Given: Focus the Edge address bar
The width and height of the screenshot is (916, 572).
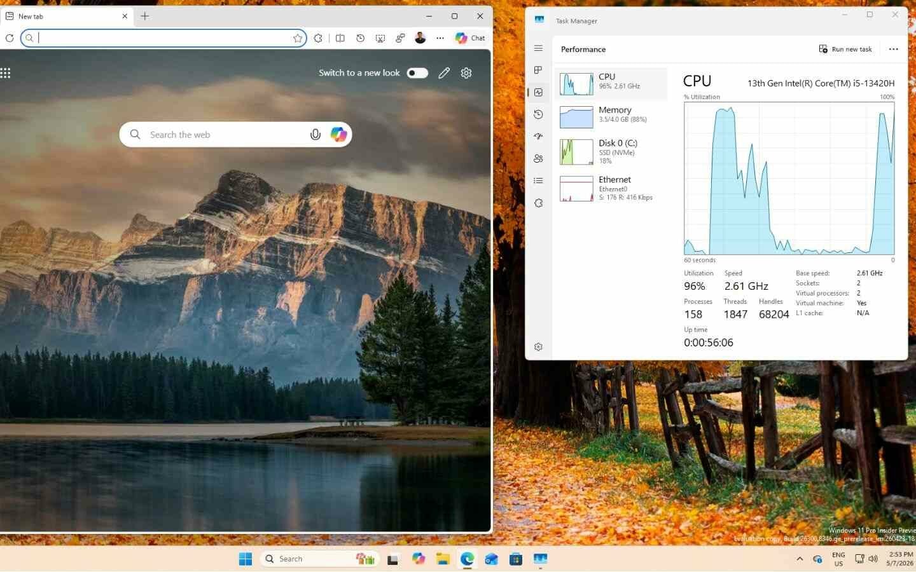Looking at the screenshot, I should tap(164, 38).
